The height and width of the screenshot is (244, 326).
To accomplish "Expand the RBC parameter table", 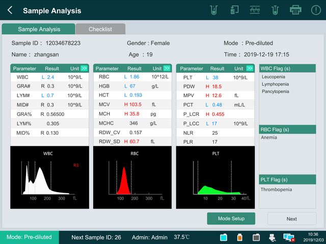I will point(167,69).
